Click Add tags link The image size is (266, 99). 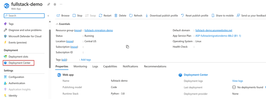86,60
